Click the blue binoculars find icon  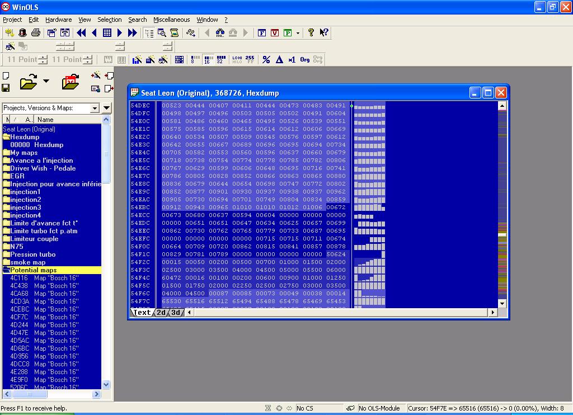[220, 33]
